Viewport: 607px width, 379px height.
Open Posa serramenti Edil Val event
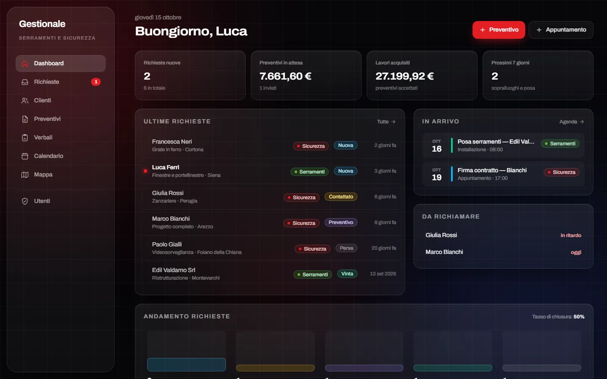503,145
